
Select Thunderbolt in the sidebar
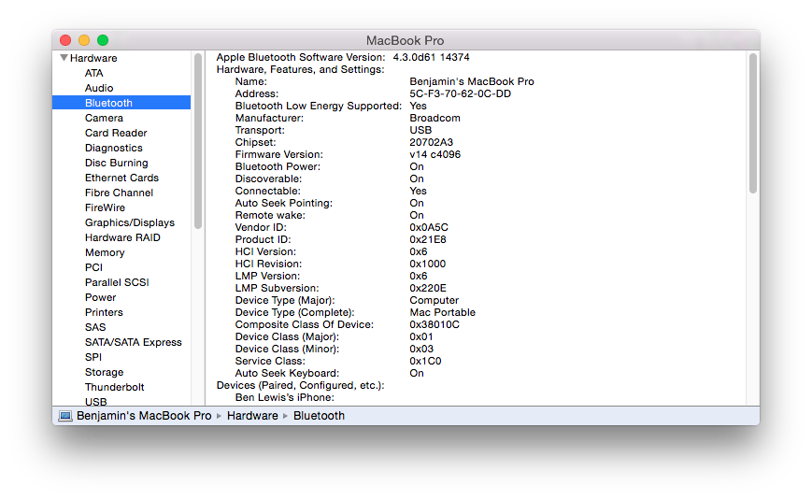114,387
